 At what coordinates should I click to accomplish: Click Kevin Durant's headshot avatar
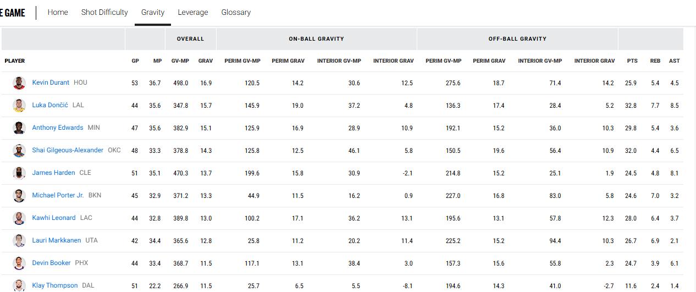[x=19, y=83]
